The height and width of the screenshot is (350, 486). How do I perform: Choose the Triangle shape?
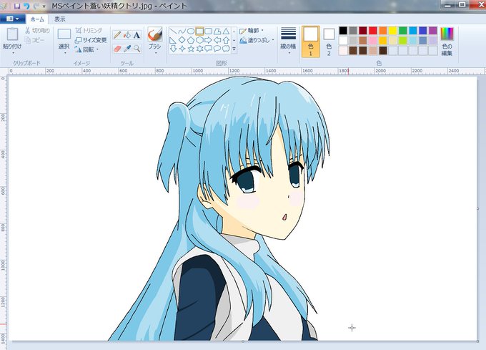pos(226,31)
